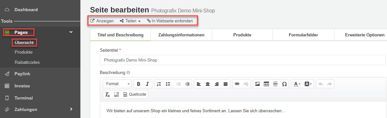Align text left
The image size is (387, 118).
click(x=198, y=84)
